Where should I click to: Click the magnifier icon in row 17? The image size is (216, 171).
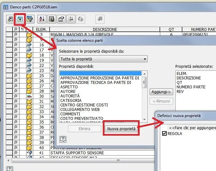(x=16, y=50)
